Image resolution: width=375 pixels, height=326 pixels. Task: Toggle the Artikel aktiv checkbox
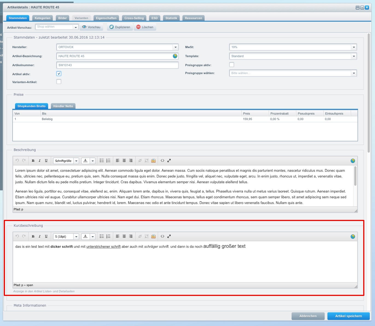[59, 74]
